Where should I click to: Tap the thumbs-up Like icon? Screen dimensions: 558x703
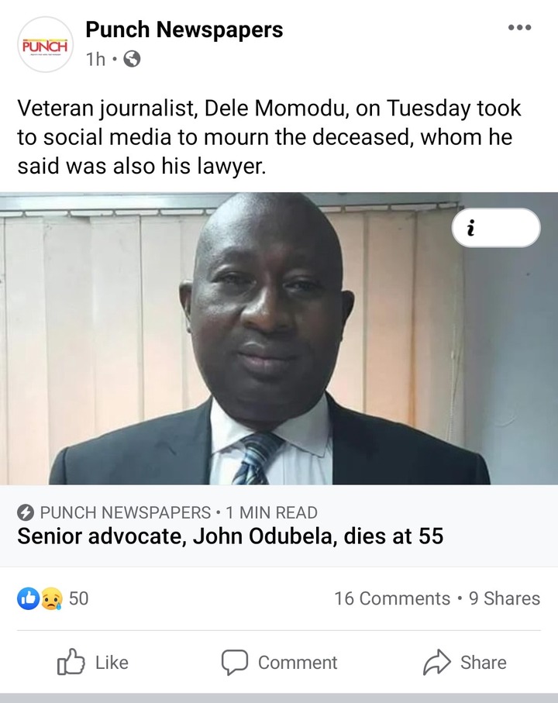click(71, 662)
